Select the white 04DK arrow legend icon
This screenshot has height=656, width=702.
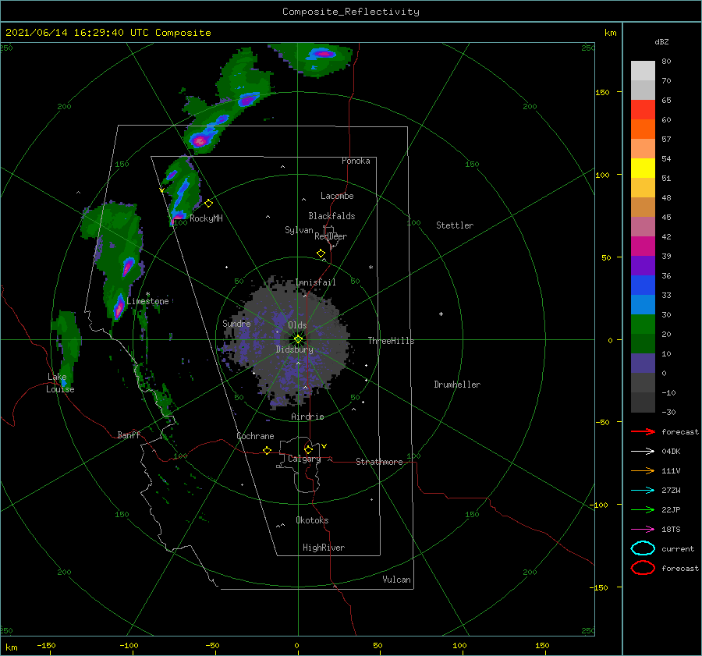[x=643, y=452]
